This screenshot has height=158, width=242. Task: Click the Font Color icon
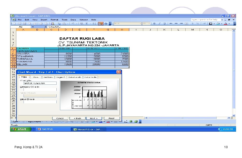[226, 23]
